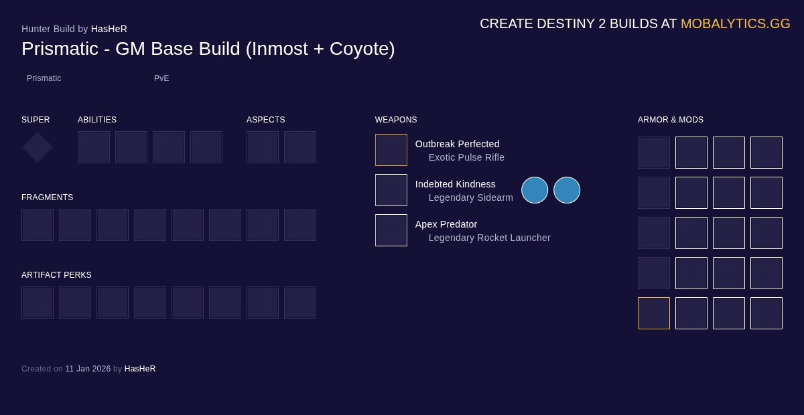This screenshot has width=804, height=415.
Task: Open the MOBALYTICS.GG link
Action: pyautogui.click(x=736, y=23)
